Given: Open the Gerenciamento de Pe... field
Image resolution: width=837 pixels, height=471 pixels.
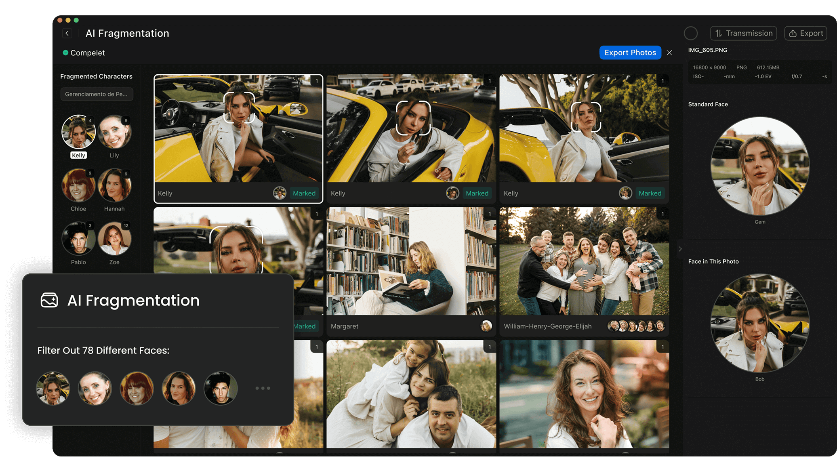Looking at the screenshot, I should (97, 94).
